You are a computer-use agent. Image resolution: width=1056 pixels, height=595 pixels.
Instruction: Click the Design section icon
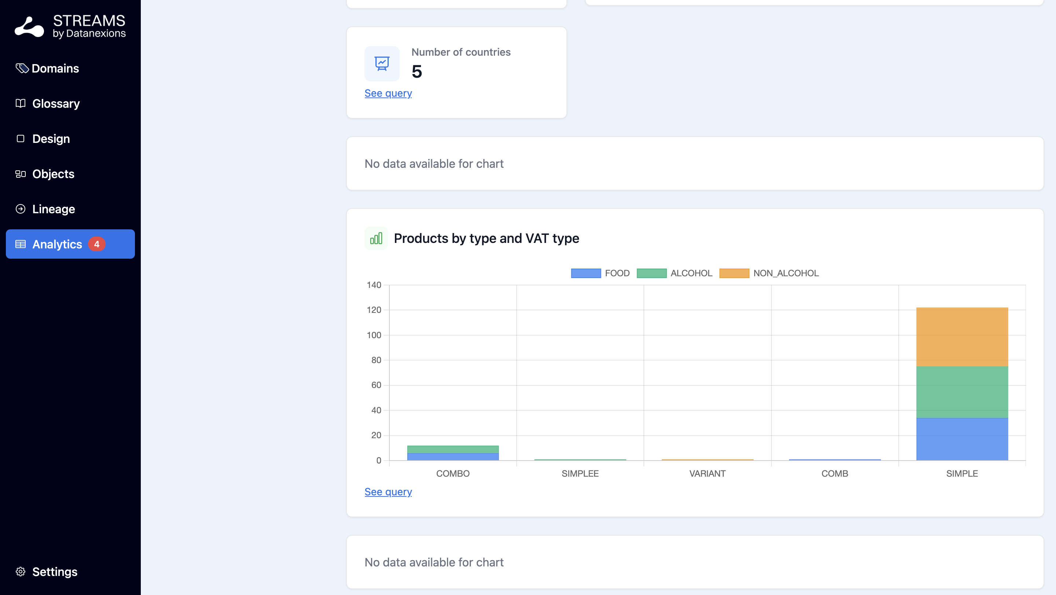21,138
